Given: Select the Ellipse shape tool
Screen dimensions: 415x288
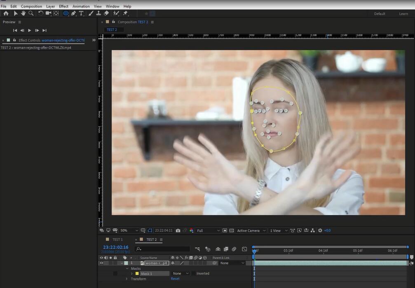Looking at the screenshot, I should (x=66, y=13).
